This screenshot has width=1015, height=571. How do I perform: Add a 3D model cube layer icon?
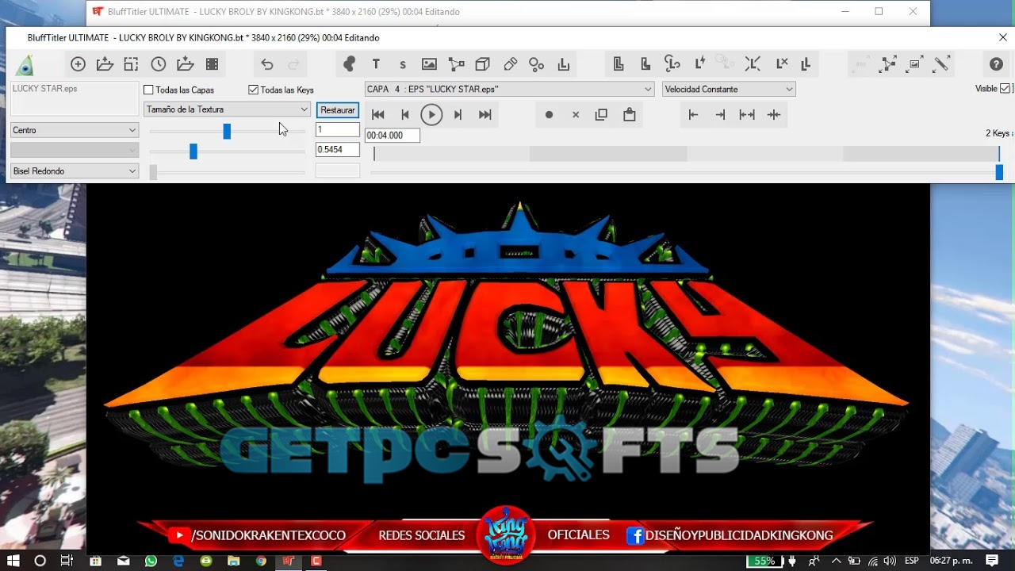(x=482, y=64)
